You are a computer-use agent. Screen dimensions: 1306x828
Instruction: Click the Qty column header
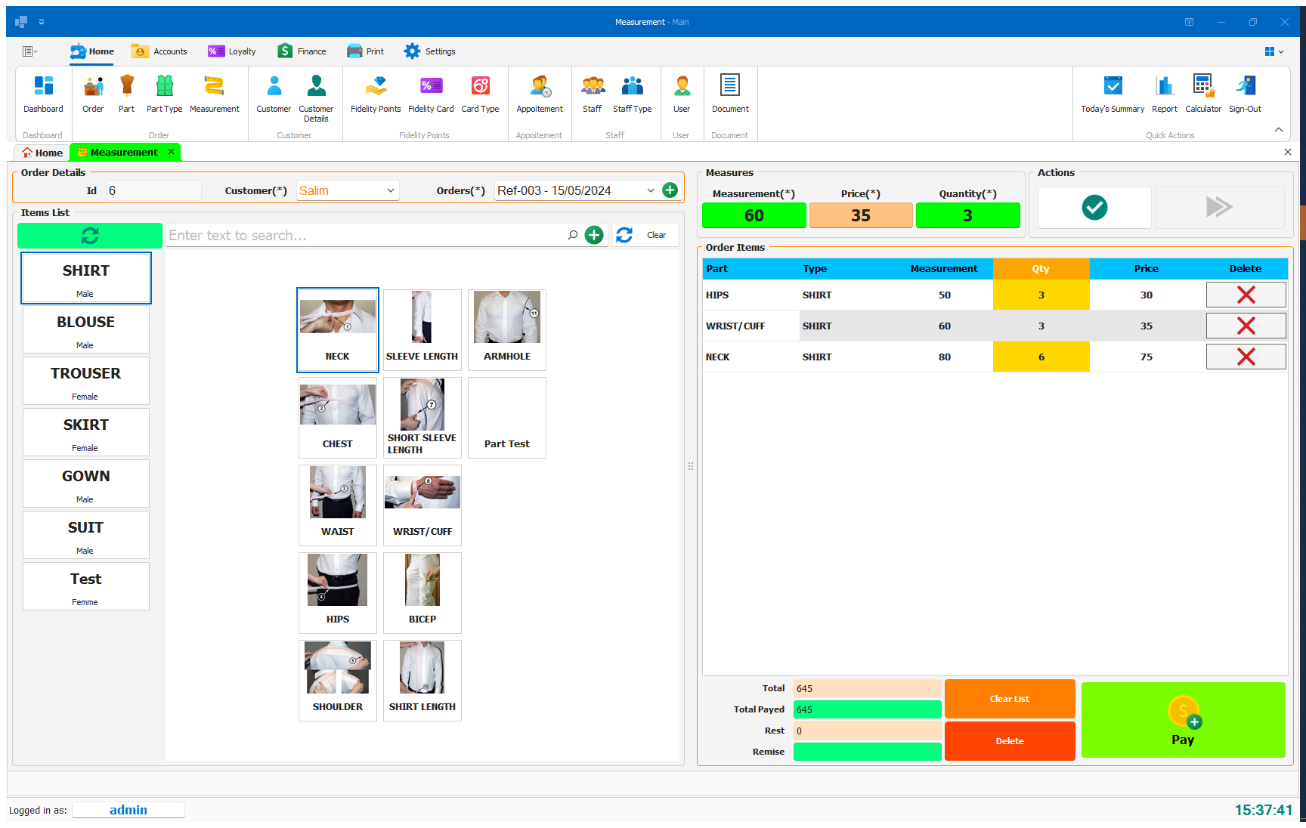pos(1041,268)
